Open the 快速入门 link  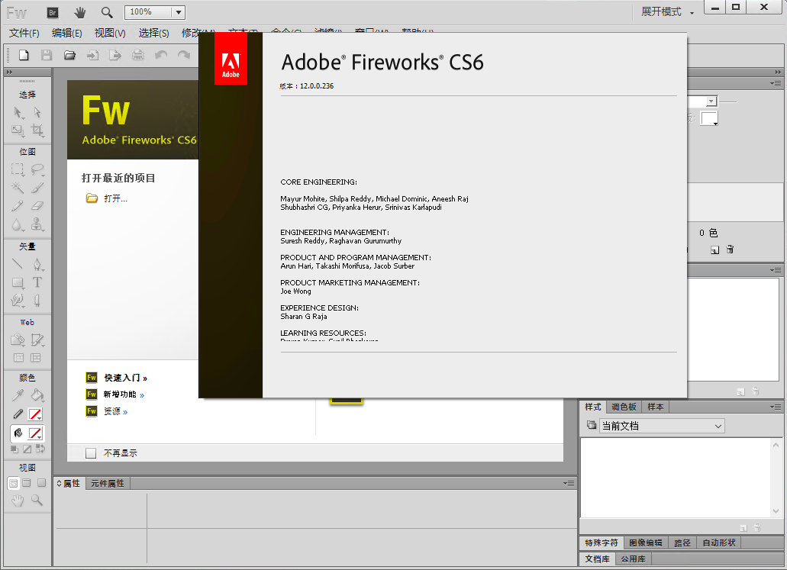[x=125, y=378]
